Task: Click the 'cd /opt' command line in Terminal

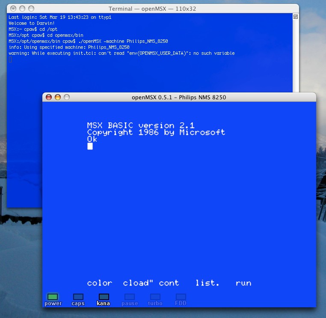Action: 33,29
